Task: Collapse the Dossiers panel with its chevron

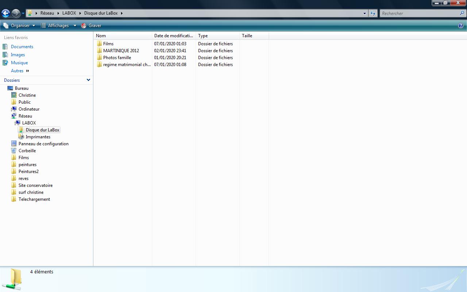Action: 88,80
